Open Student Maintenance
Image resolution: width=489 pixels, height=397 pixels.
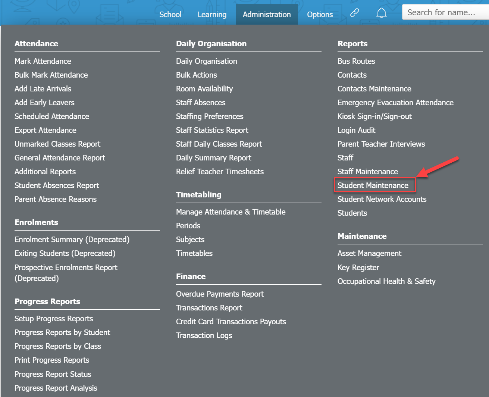click(373, 185)
